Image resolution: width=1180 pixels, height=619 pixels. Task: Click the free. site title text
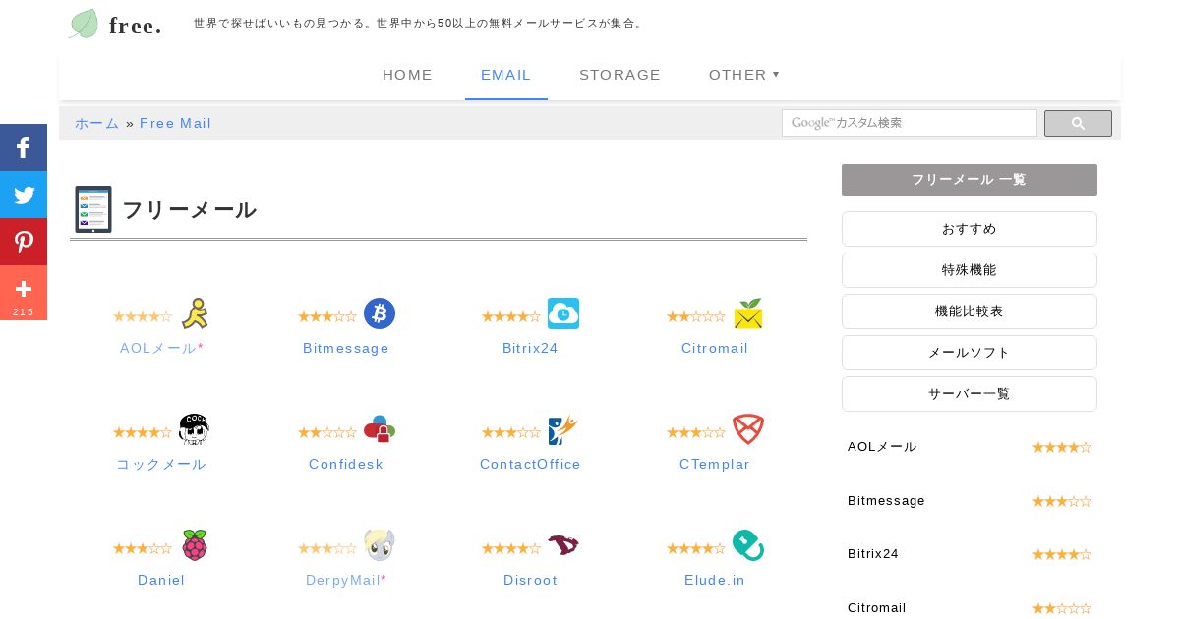pos(136,26)
